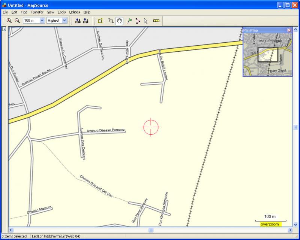
Task: Open the Transfer menu
Action: (x=37, y=12)
